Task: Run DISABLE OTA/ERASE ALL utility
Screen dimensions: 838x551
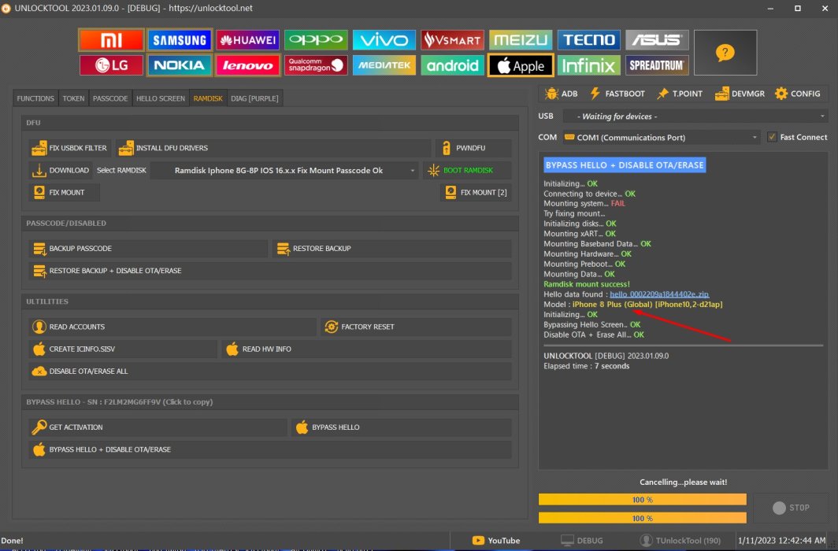Action: click(x=270, y=371)
